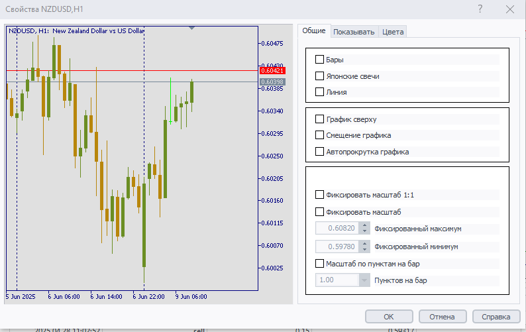Viewport: 526px width, 332px height.
Task: Click the Пунктов на бар 1.00 field
Action: (337, 280)
